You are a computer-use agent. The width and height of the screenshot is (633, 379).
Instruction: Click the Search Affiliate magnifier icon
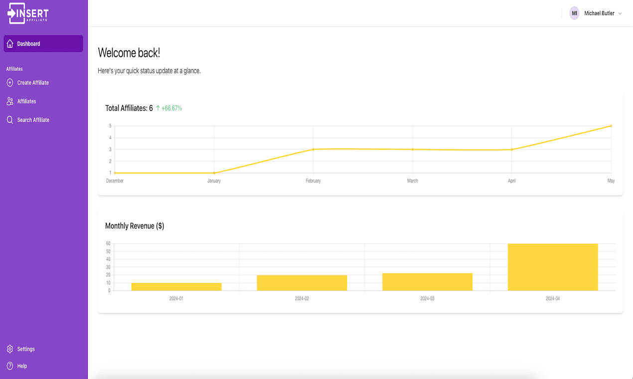tap(10, 120)
